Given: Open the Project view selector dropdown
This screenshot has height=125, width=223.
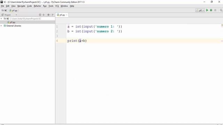Looking at the screenshot, I should pyautogui.click(x=16, y=15).
